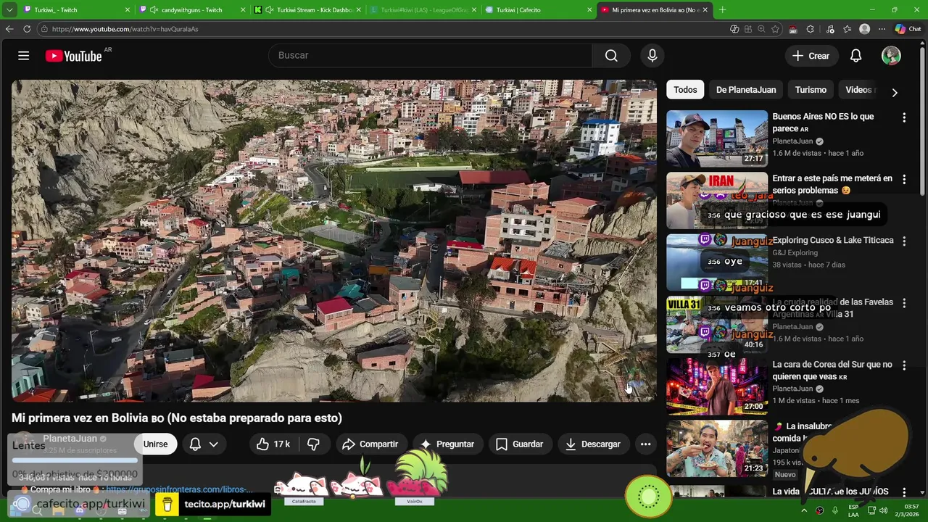Bookmark page with star icon
Screen dimensions: 928x522
[775, 29]
